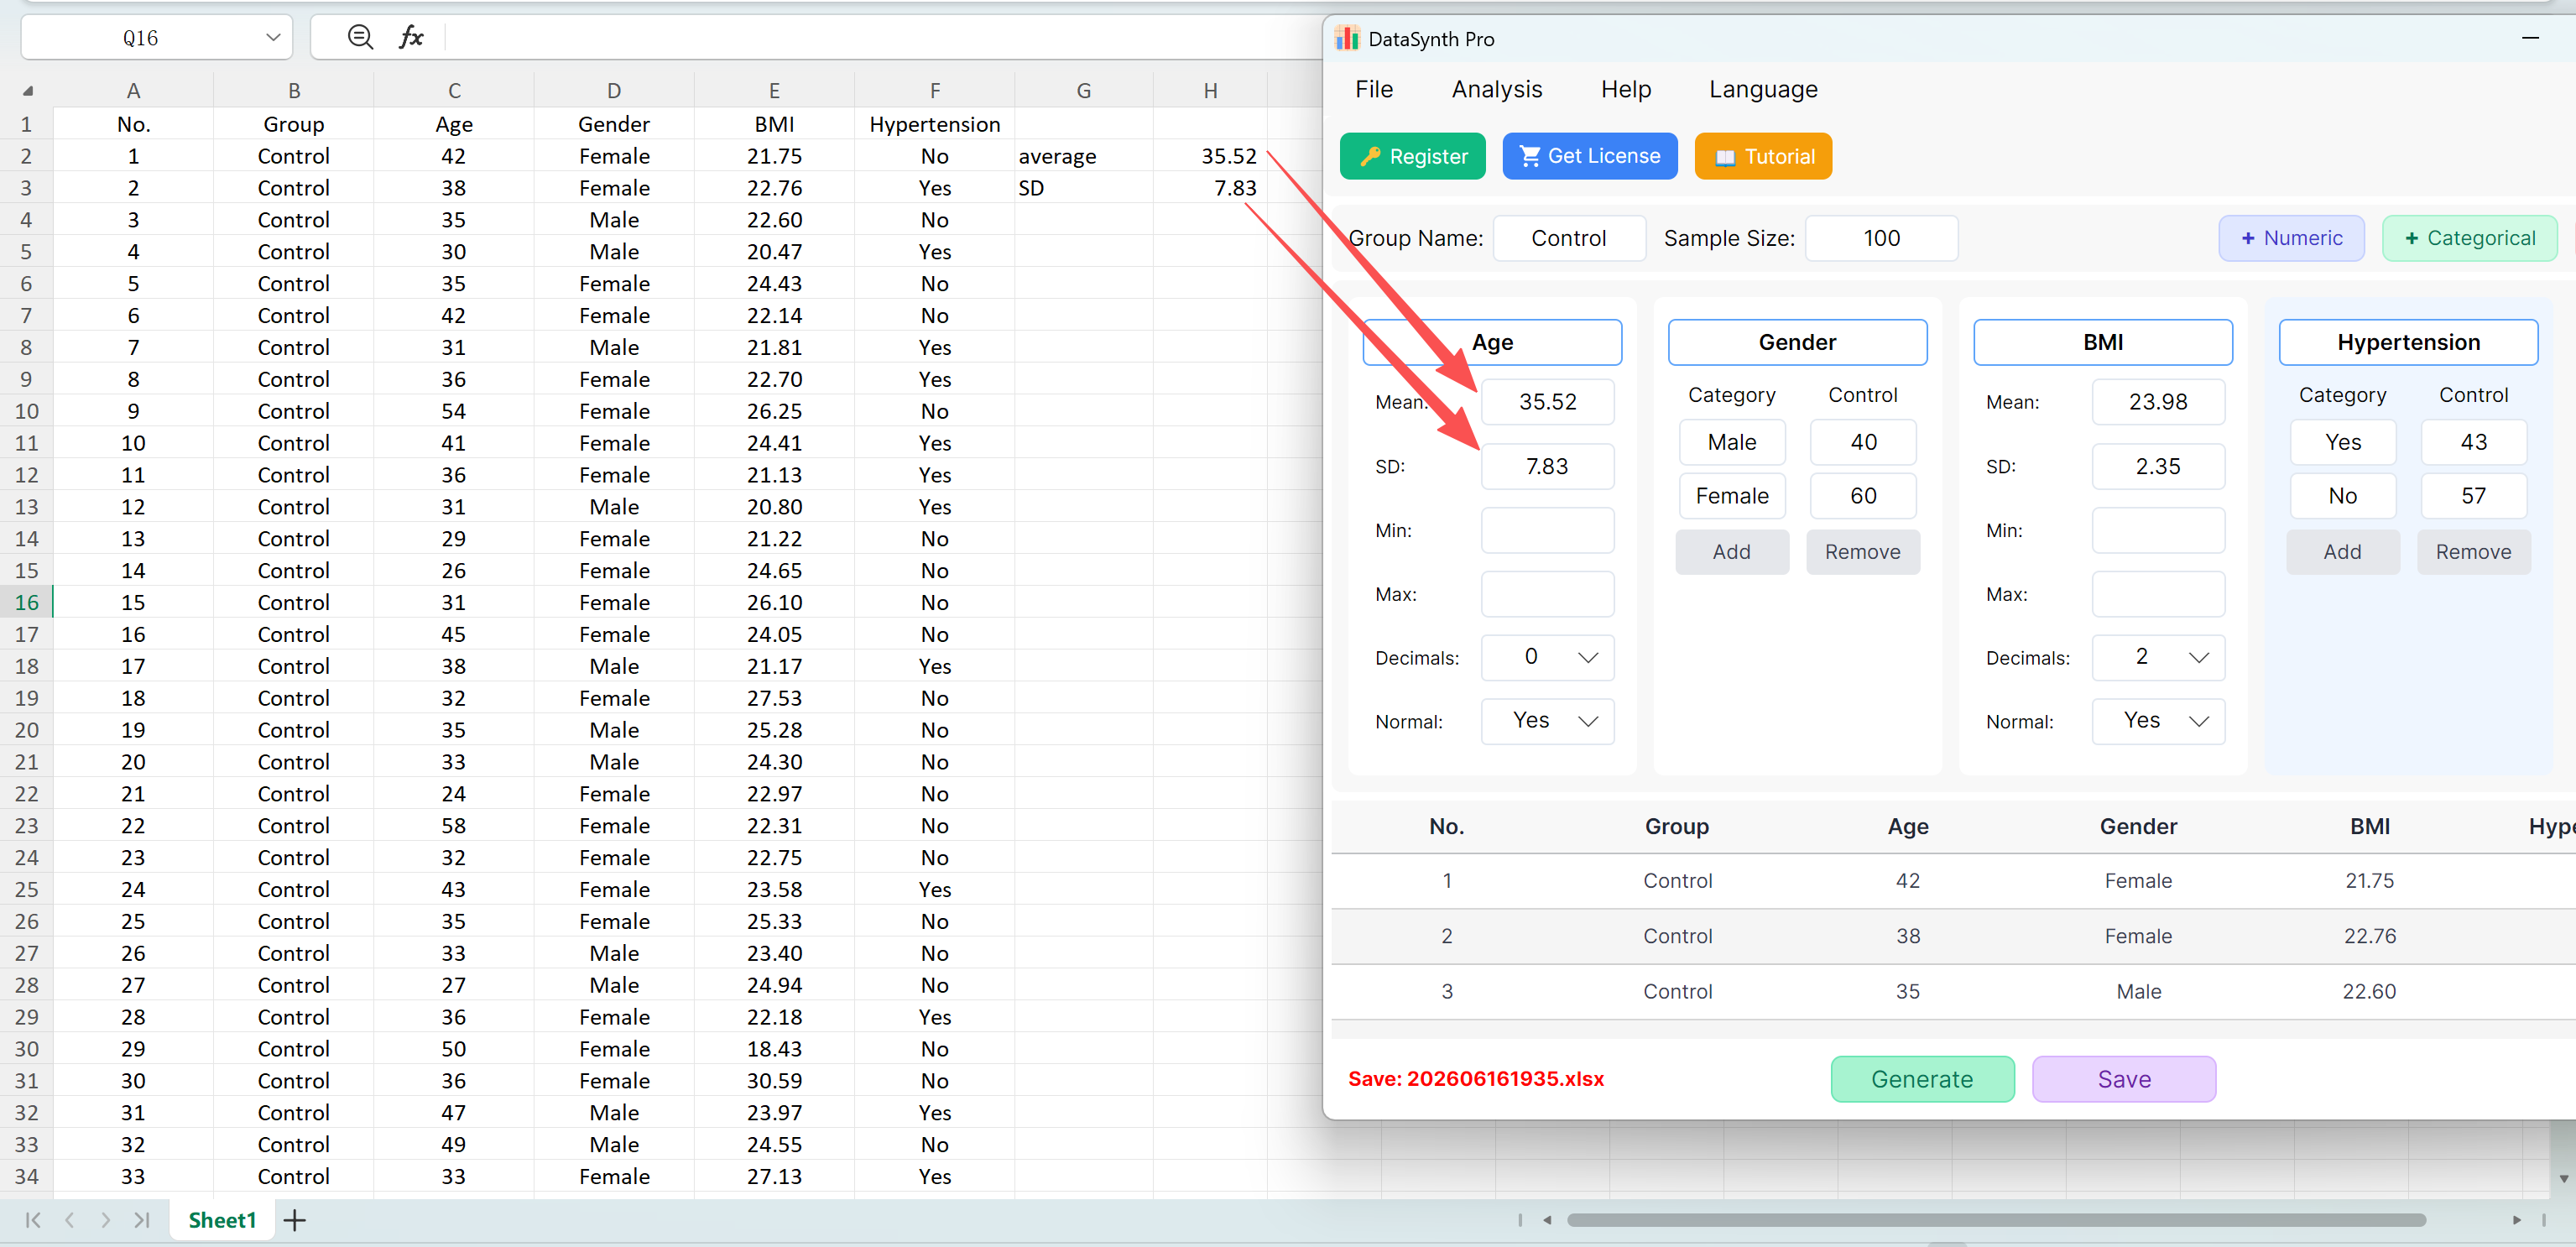Click Remove under Hypertension categories
The height and width of the screenshot is (1247, 2576).
[2473, 552]
